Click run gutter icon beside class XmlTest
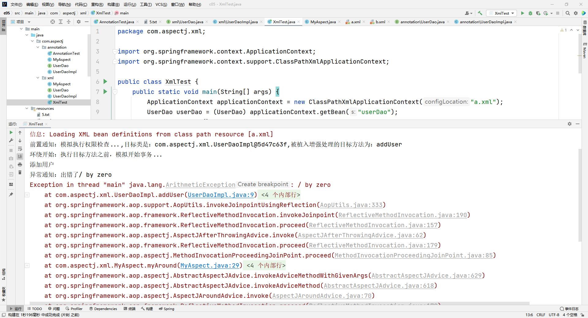Viewport: 588px width, 318px height. [105, 81]
